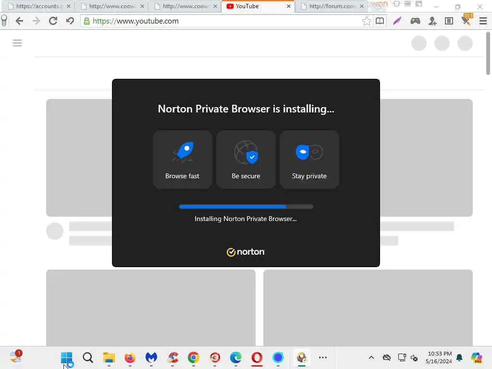Open the weather widget with notification badge

pyautogui.click(x=15, y=357)
